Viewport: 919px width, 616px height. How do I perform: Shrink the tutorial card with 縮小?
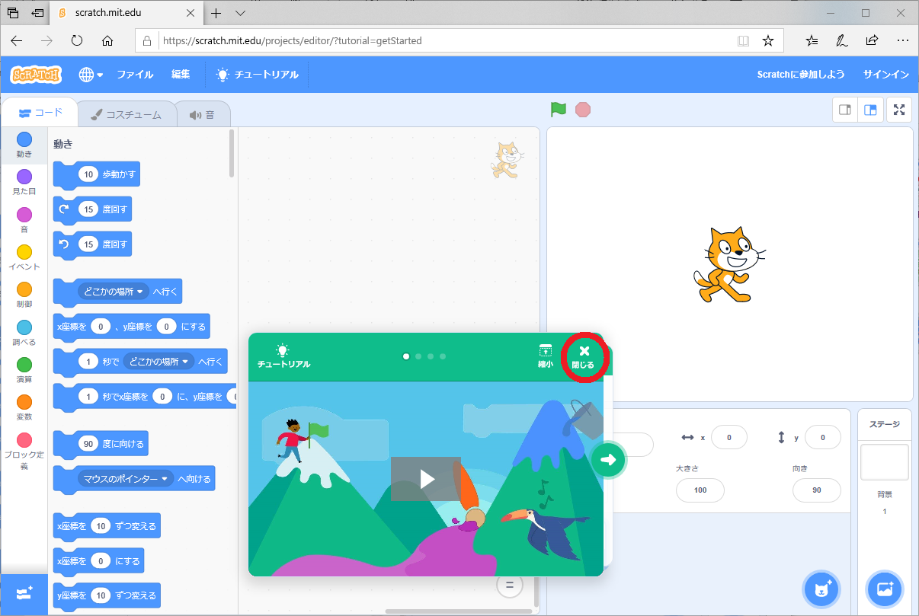(545, 356)
